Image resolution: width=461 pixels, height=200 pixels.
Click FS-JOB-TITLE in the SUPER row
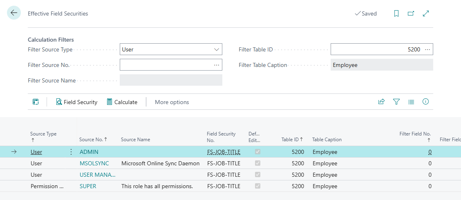point(224,186)
